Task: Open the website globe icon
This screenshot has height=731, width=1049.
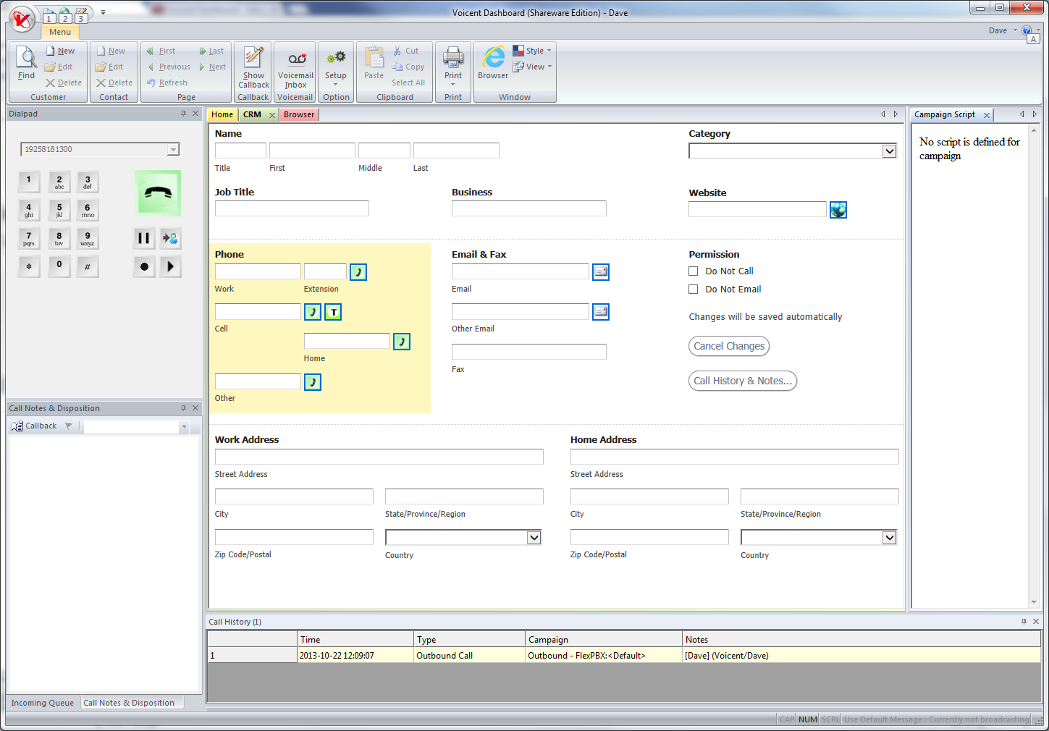Action: [838, 210]
